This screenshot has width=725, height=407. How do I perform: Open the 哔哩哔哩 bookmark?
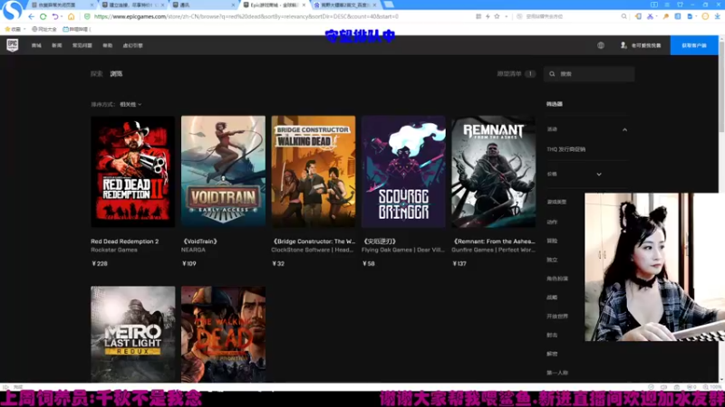pos(76,29)
